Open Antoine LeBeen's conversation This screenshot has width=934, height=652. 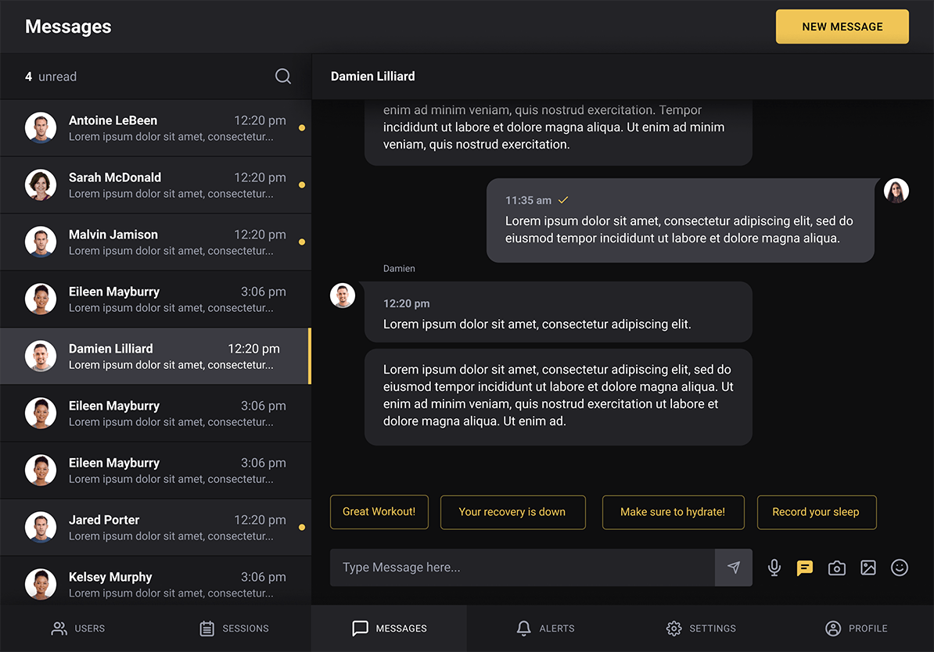click(x=155, y=128)
